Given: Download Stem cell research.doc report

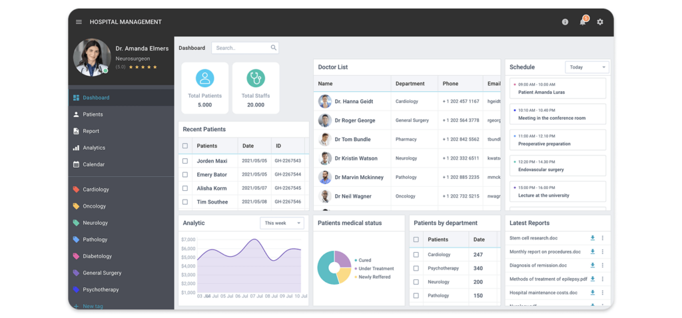Looking at the screenshot, I should 592,238.
